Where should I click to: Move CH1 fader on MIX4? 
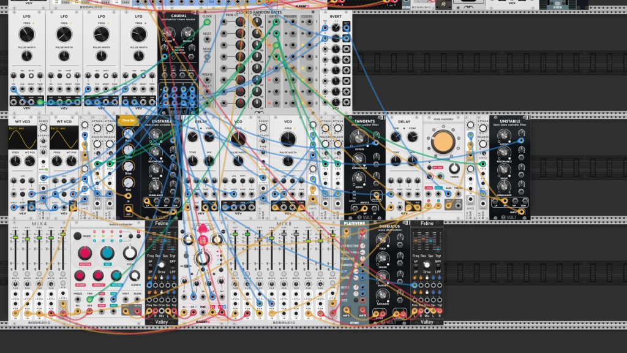pos(15,238)
